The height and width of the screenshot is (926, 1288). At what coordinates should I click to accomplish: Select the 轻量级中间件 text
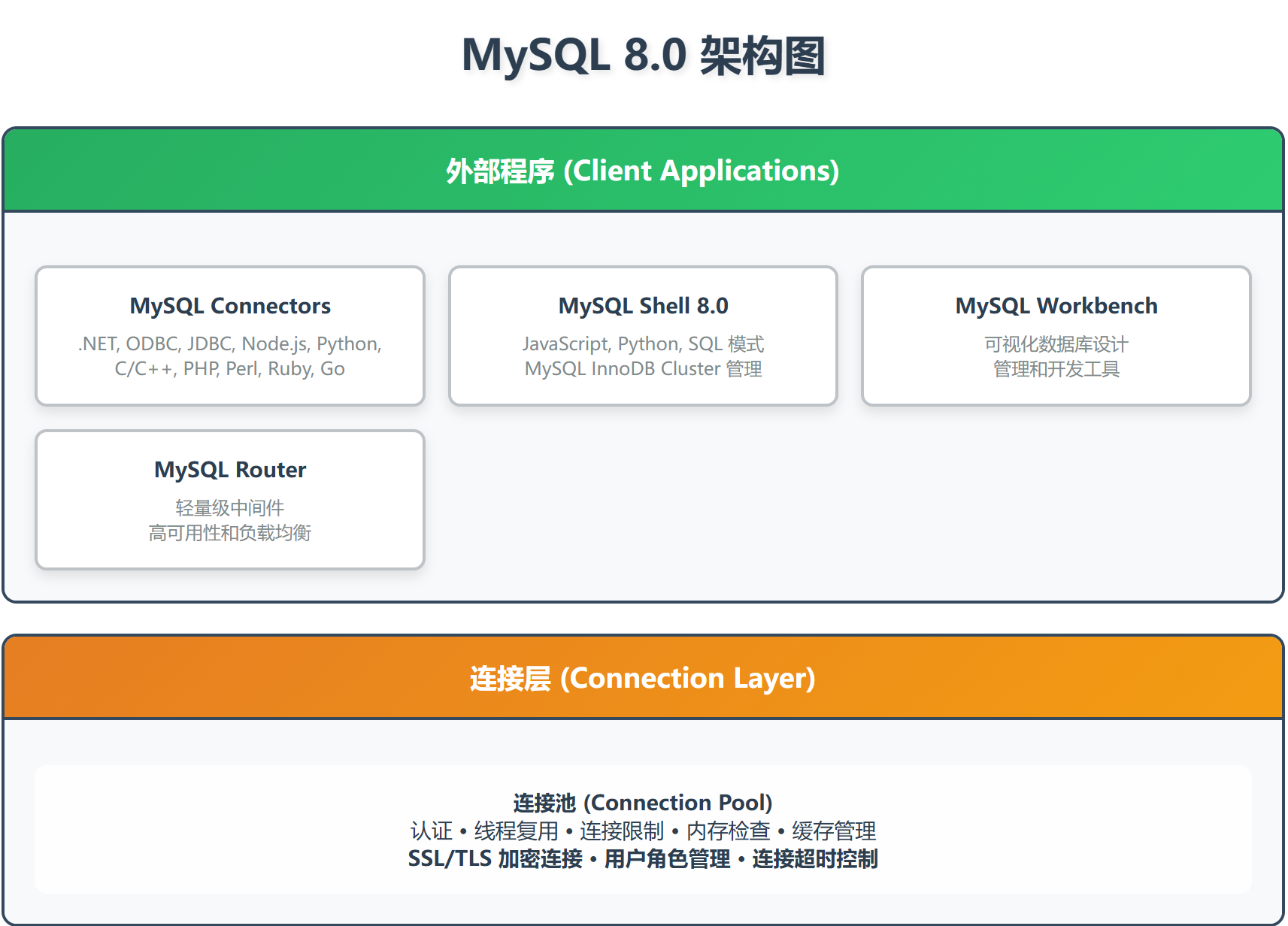point(230,508)
